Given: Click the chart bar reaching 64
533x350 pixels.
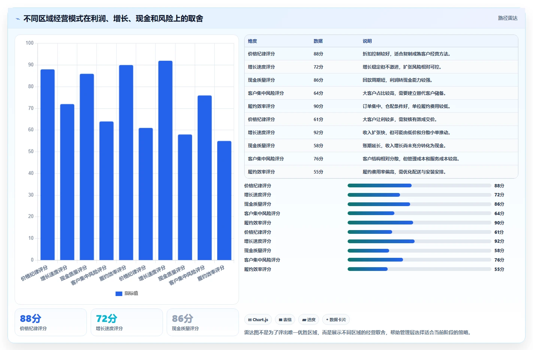Looking at the screenshot, I should (x=106, y=191).
